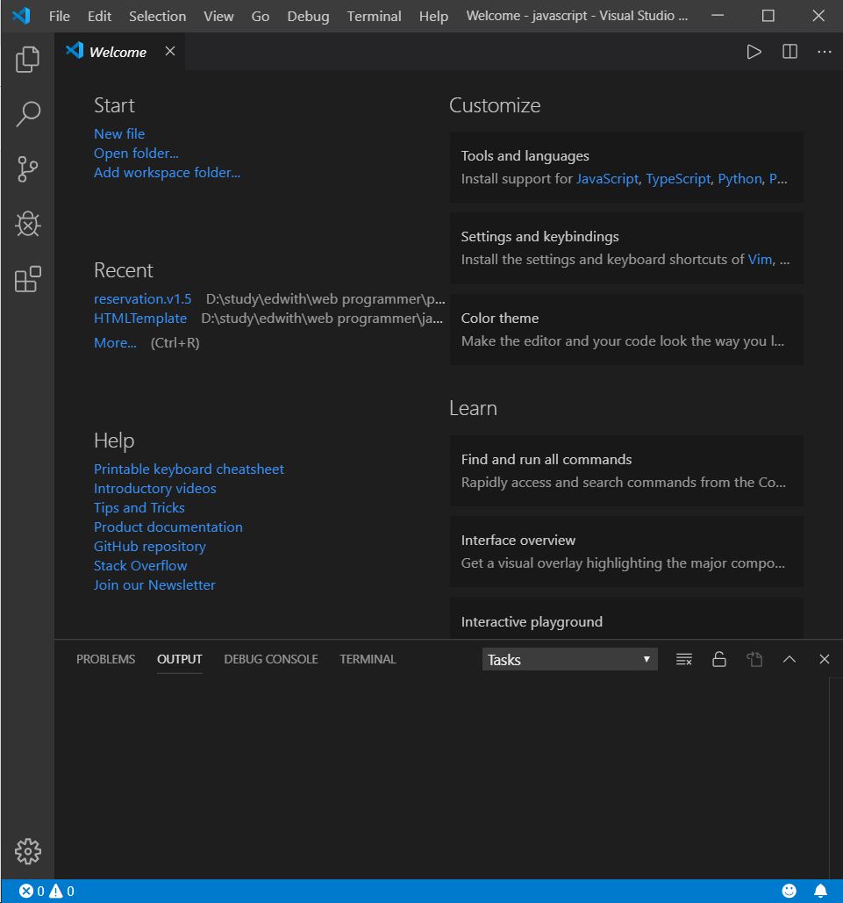Open Stack Overflow link
The image size is (843, 903).
click(140, 565)
